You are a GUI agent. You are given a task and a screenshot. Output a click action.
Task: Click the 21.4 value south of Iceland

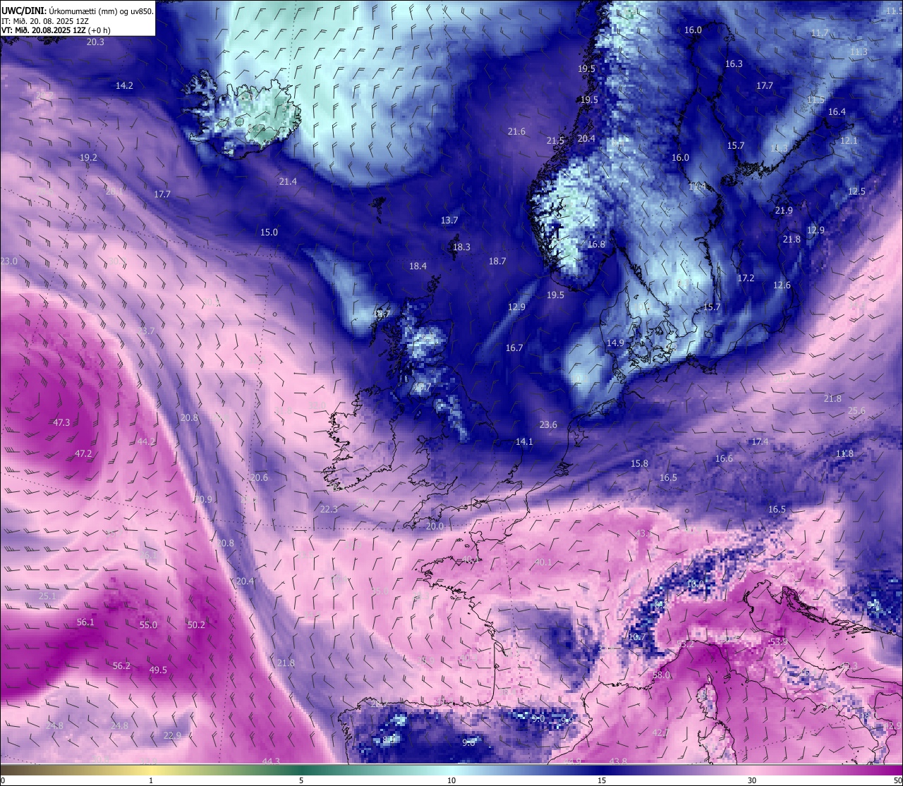288,182
